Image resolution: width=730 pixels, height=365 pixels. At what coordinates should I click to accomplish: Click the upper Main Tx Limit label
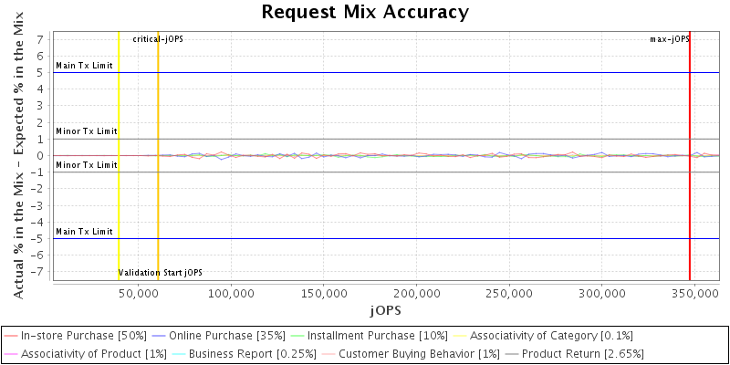[x=84, y=66]
